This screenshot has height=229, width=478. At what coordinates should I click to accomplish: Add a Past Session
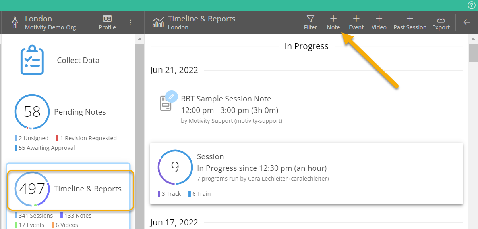pos(410,23)
